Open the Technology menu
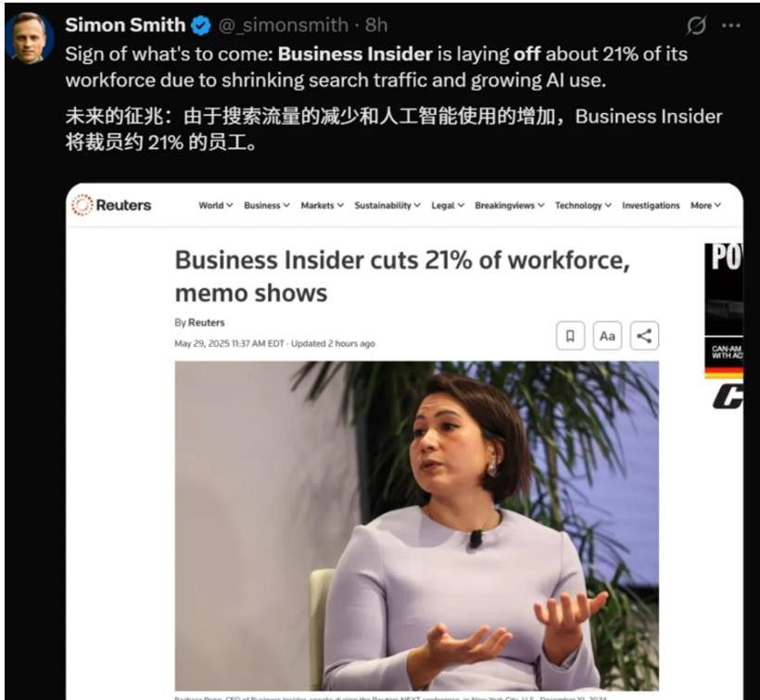 point(583,206)
